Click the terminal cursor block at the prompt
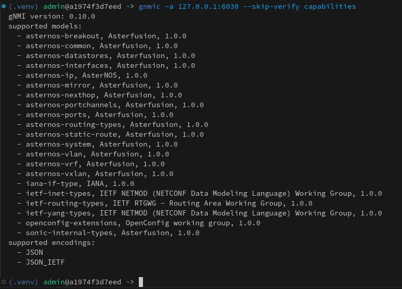Screen dimensions: 402x289 [141, 282]
